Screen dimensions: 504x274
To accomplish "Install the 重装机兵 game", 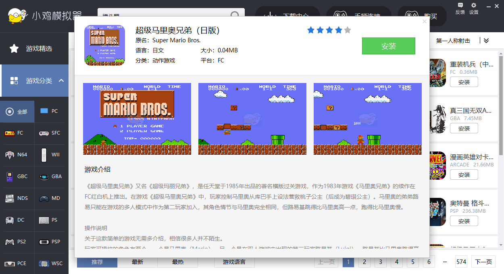I will click(x=464, y=82).
